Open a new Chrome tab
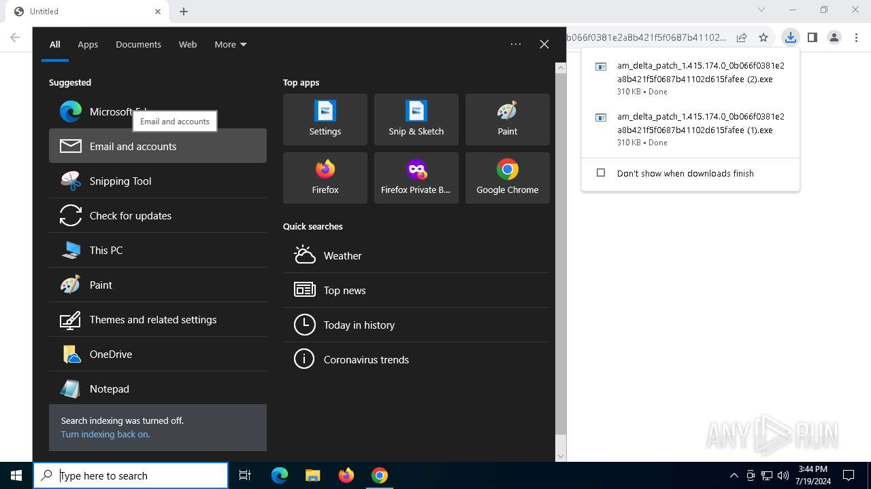871x489 pixels. tap(184, 12)
